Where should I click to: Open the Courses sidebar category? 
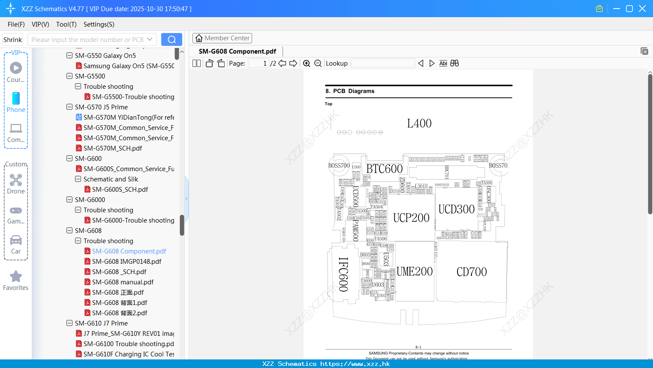tap(16, 72)
